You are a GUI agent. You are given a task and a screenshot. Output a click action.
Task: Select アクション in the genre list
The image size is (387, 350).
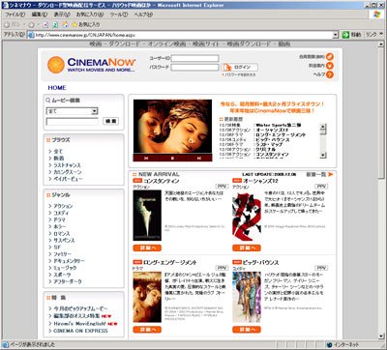coord(63,206)
